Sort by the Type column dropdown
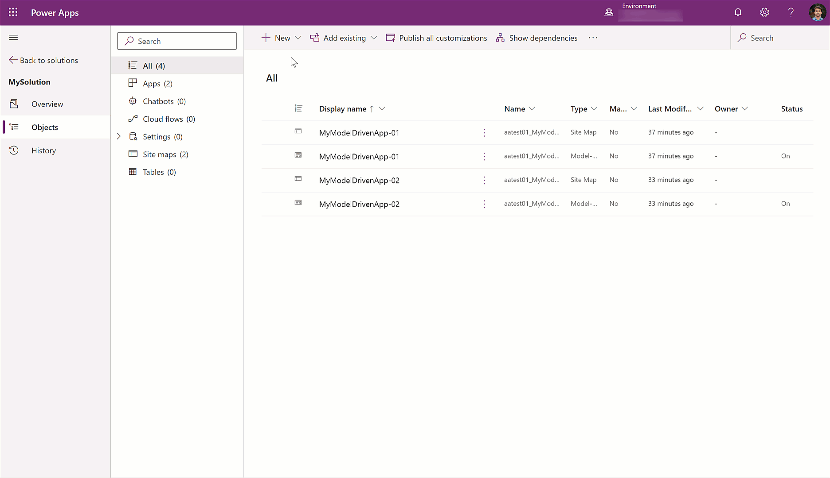Image resolution: width=830 pixels, height=478 pixels. tap(595, 108)
